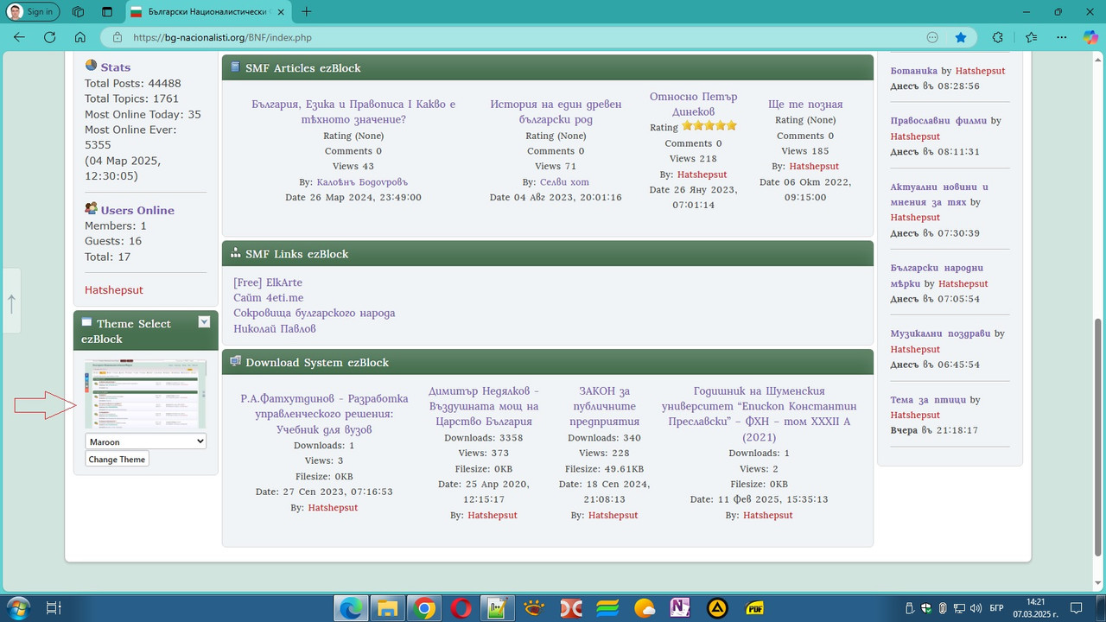Open the tab actions (vertical tabs) icon
The width and height of the screenshot is (1106, 622).
point(107,12)
